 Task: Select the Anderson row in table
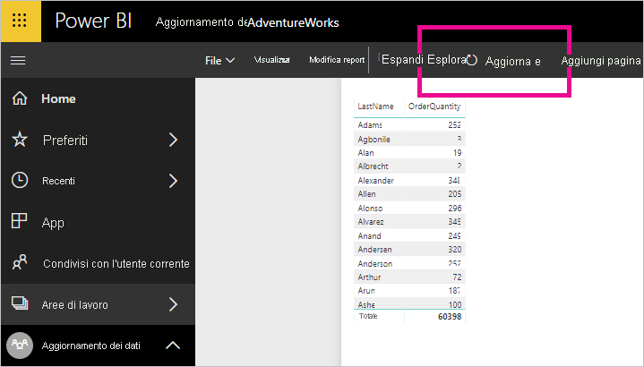409,263
